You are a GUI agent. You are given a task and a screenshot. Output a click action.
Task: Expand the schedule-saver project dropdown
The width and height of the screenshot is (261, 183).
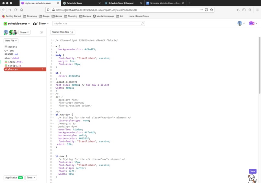(x=17, y=23)
